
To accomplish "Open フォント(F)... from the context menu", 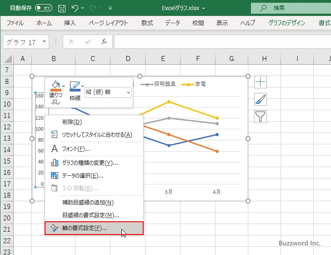I will (x=94, y=149).
